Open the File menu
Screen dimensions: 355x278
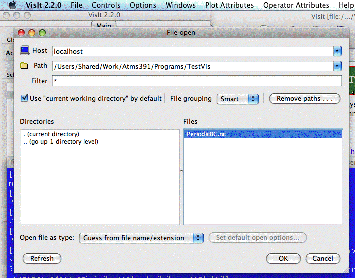(77, 5)
